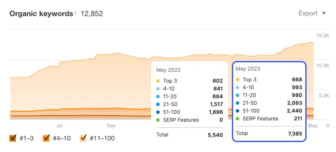Image resolution: width=336 pixels, height=152 pixels.
Task: Click the 11-20 value 684
Action: coord(218,96)
